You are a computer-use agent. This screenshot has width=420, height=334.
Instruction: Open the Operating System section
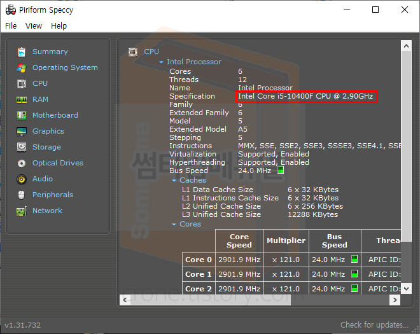pyautogui.click(x=65, y=67)
